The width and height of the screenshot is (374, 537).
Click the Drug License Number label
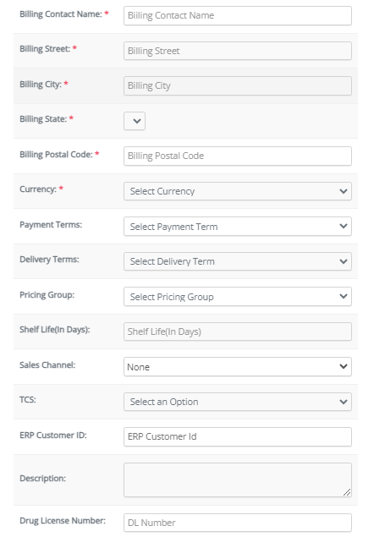tap(63, 521)
